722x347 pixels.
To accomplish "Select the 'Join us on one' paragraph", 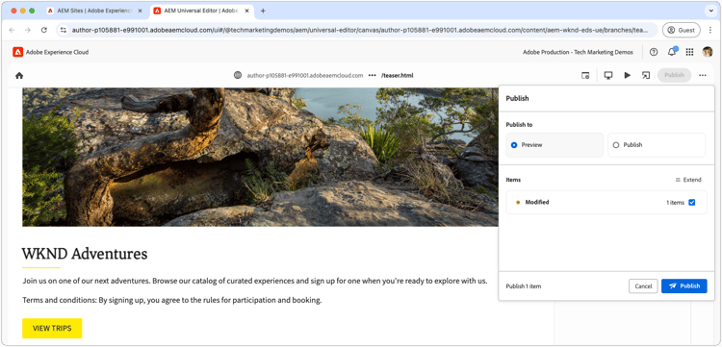I will pyautogui.click(x=255, y=281).
